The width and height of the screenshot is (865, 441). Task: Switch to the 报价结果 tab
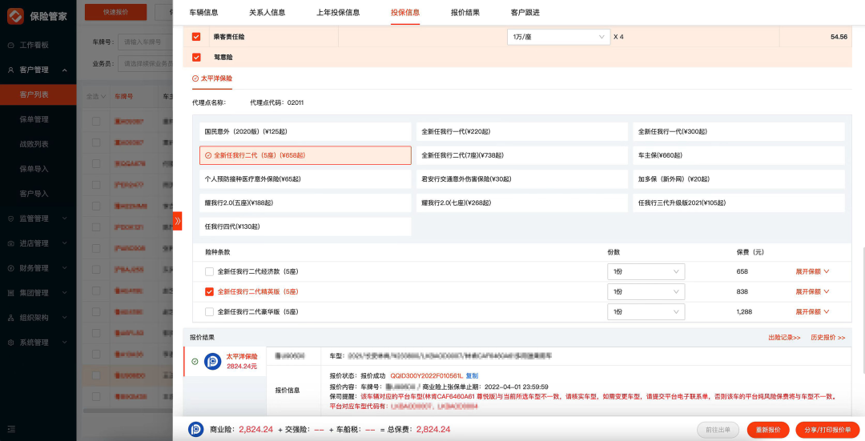465,12
